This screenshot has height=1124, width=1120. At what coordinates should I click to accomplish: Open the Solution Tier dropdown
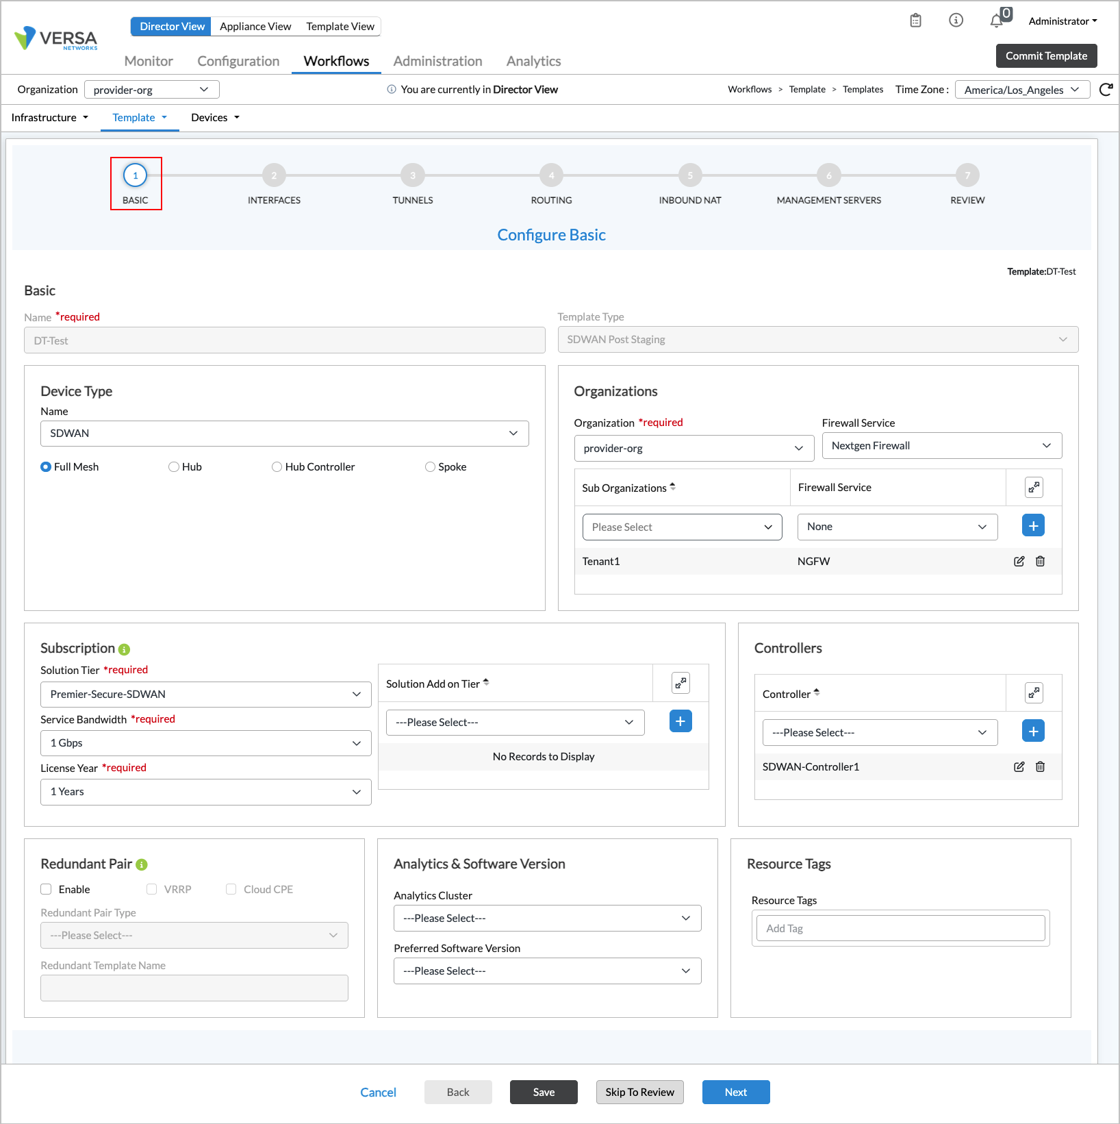[x=205, y=695]
